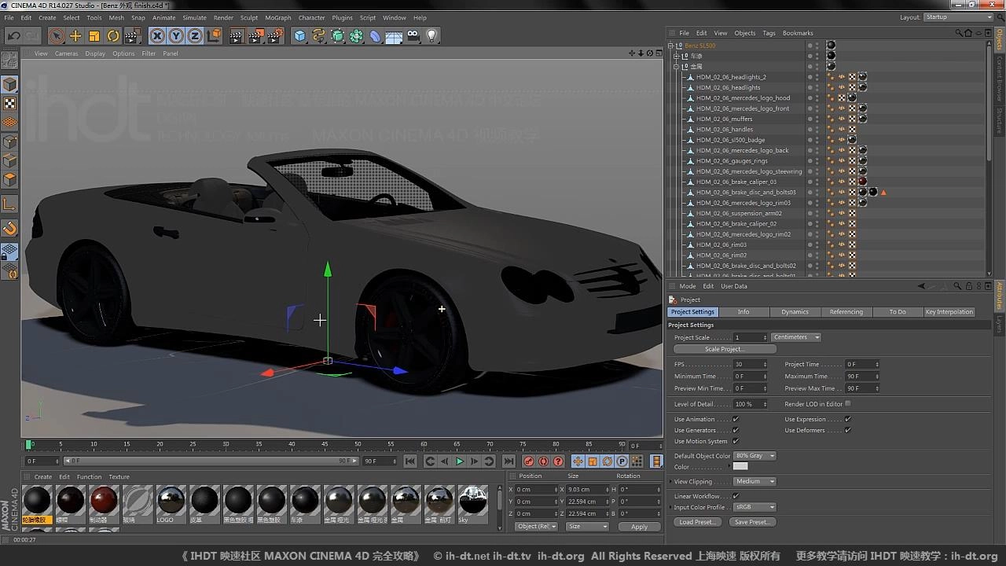Add a Camera object from the toolbar
This screenshot has height=566, width=1006.
coord(413,36)
